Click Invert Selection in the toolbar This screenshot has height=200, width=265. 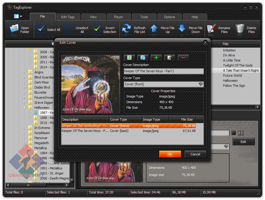coord(97,29)
